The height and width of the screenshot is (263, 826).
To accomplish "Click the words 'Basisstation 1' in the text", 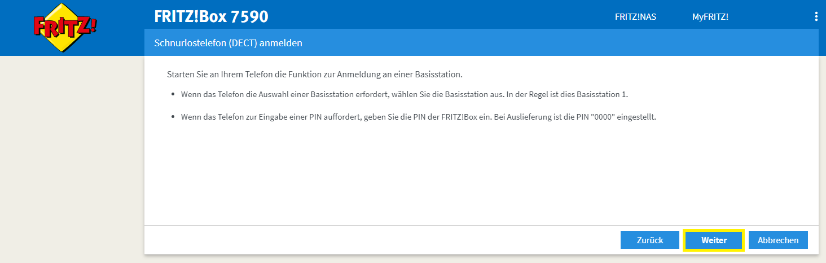I will (x=603, y=94).
